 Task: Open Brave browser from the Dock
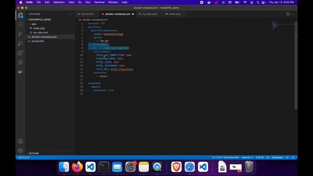click(x=177, y=167)
